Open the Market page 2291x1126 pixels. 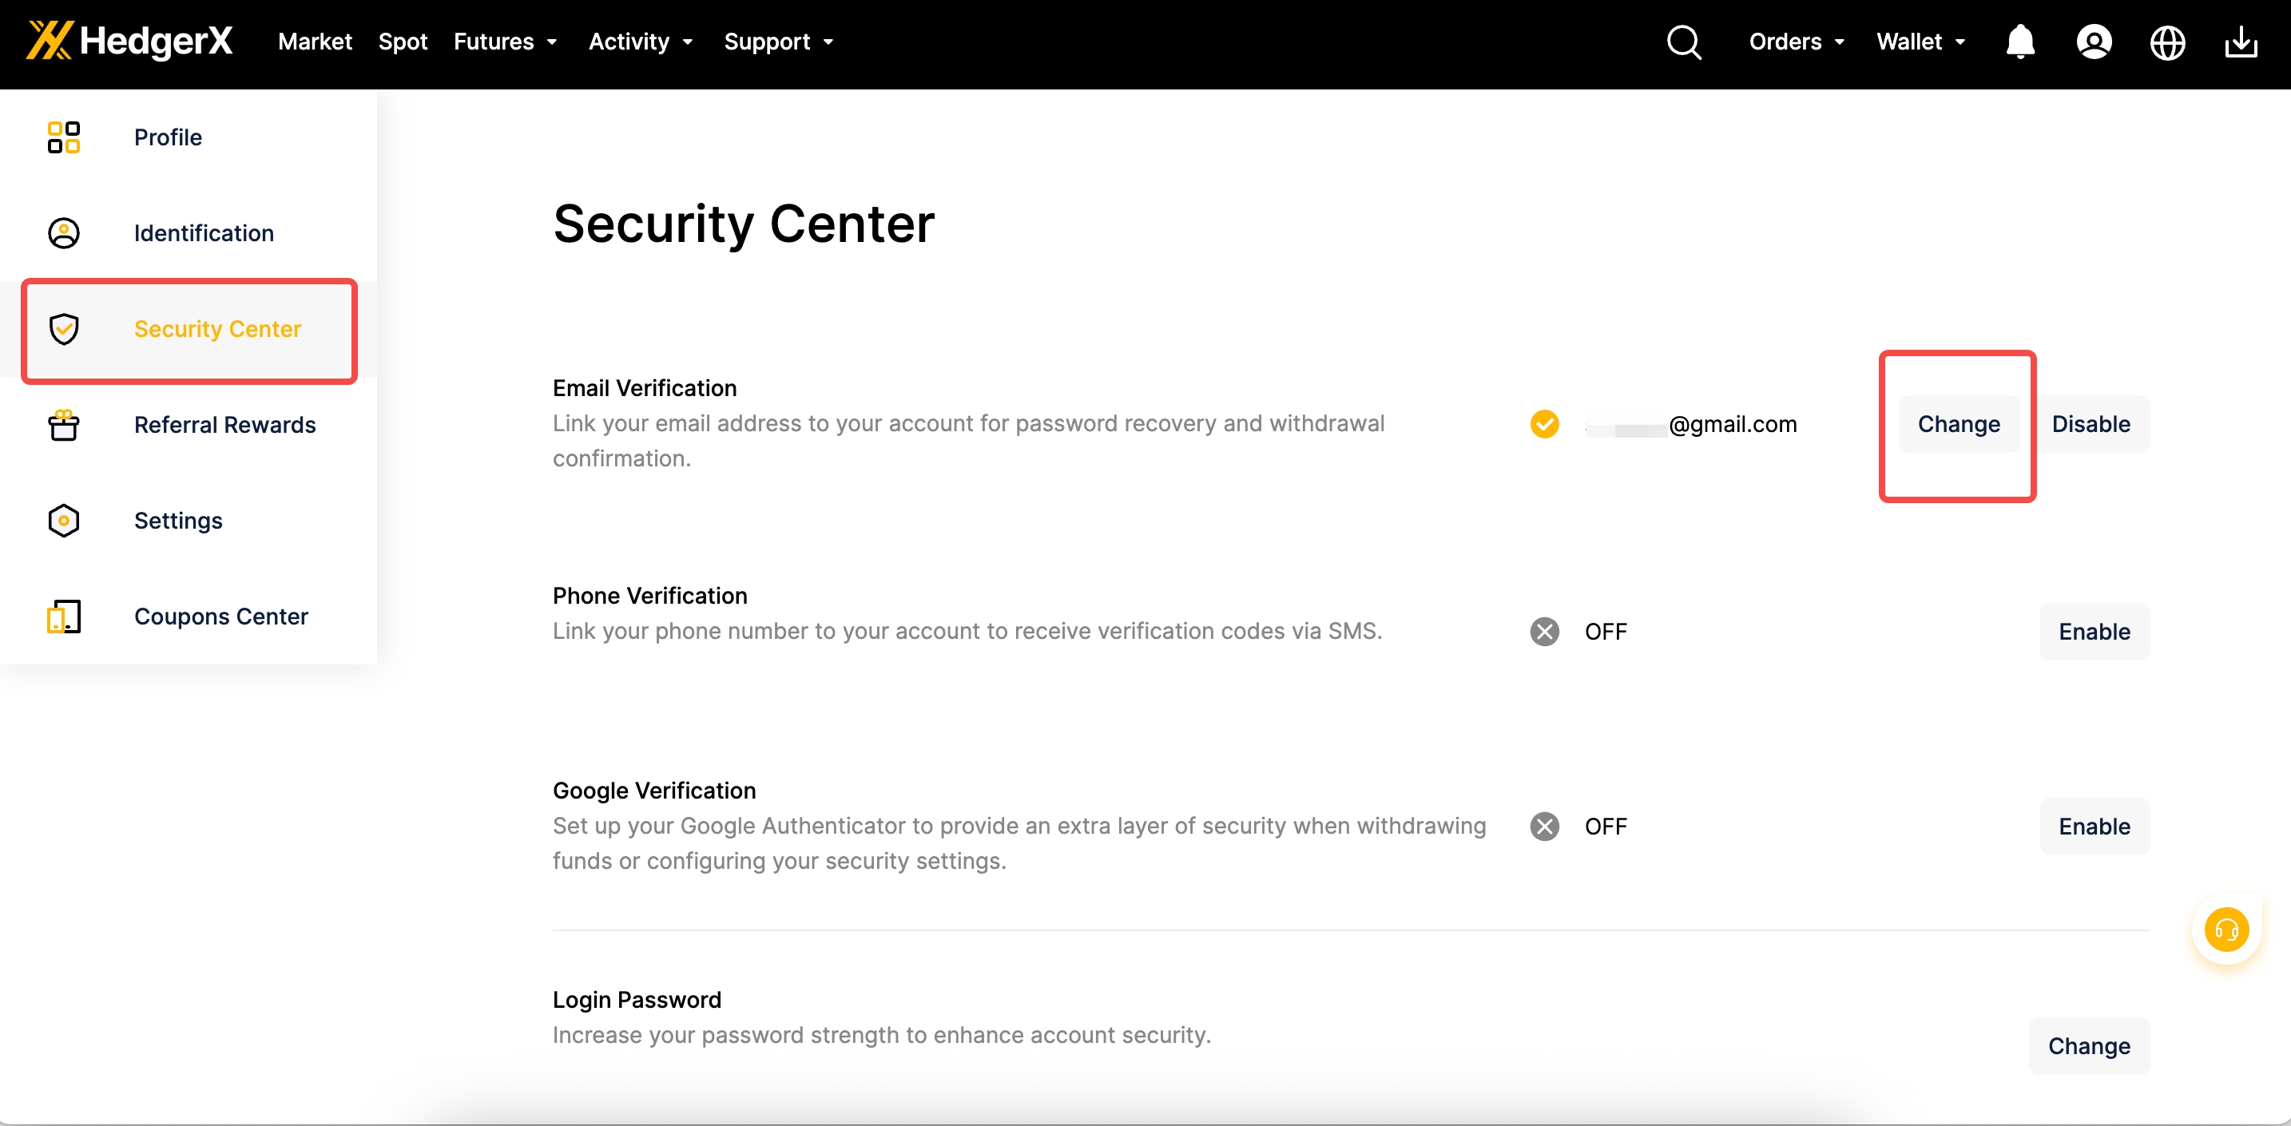[x=314, y=42]
